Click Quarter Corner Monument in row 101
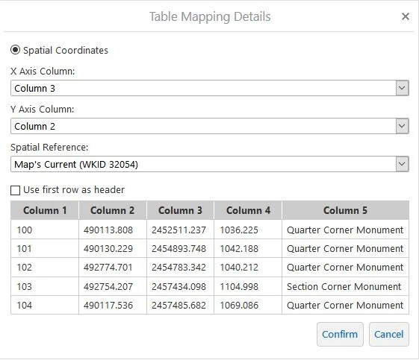Screen dimensions: 419x360 tap(346, 248)
